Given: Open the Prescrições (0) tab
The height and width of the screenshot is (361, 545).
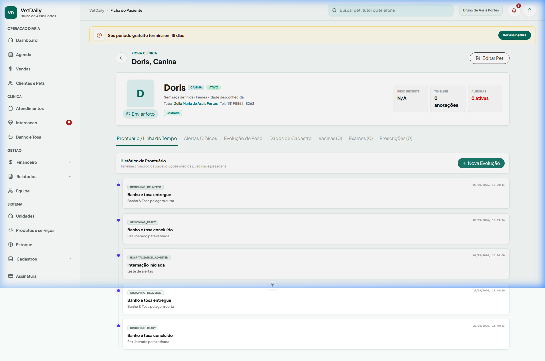Looking at the screenshot, I should pyautogui.click(x=396, y=139).
